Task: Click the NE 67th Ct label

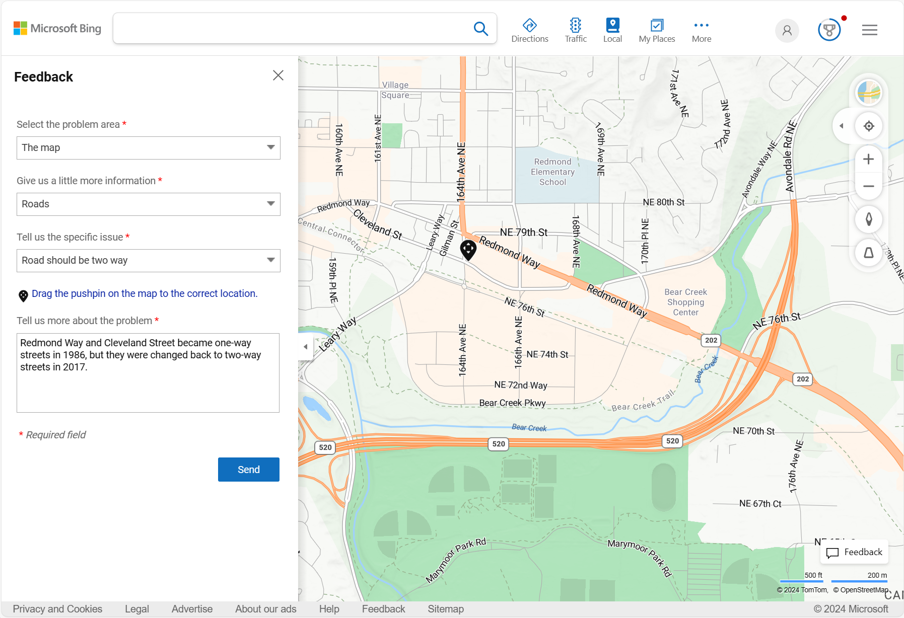Action: 760,503
